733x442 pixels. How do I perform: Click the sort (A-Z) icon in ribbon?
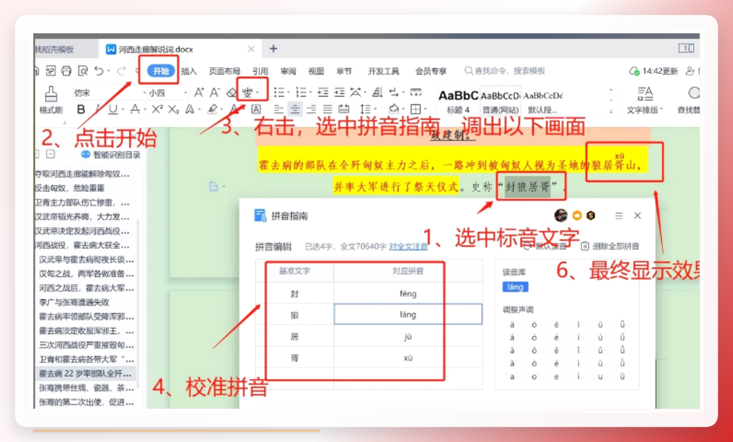[378, 92]
